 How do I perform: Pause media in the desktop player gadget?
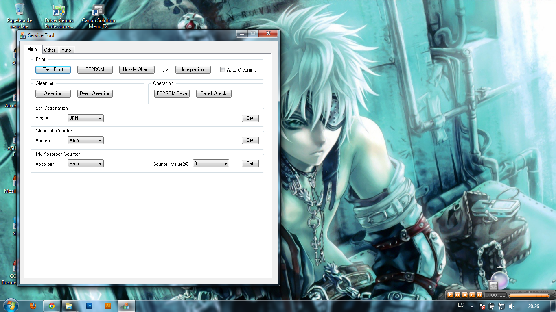point(457,295)
